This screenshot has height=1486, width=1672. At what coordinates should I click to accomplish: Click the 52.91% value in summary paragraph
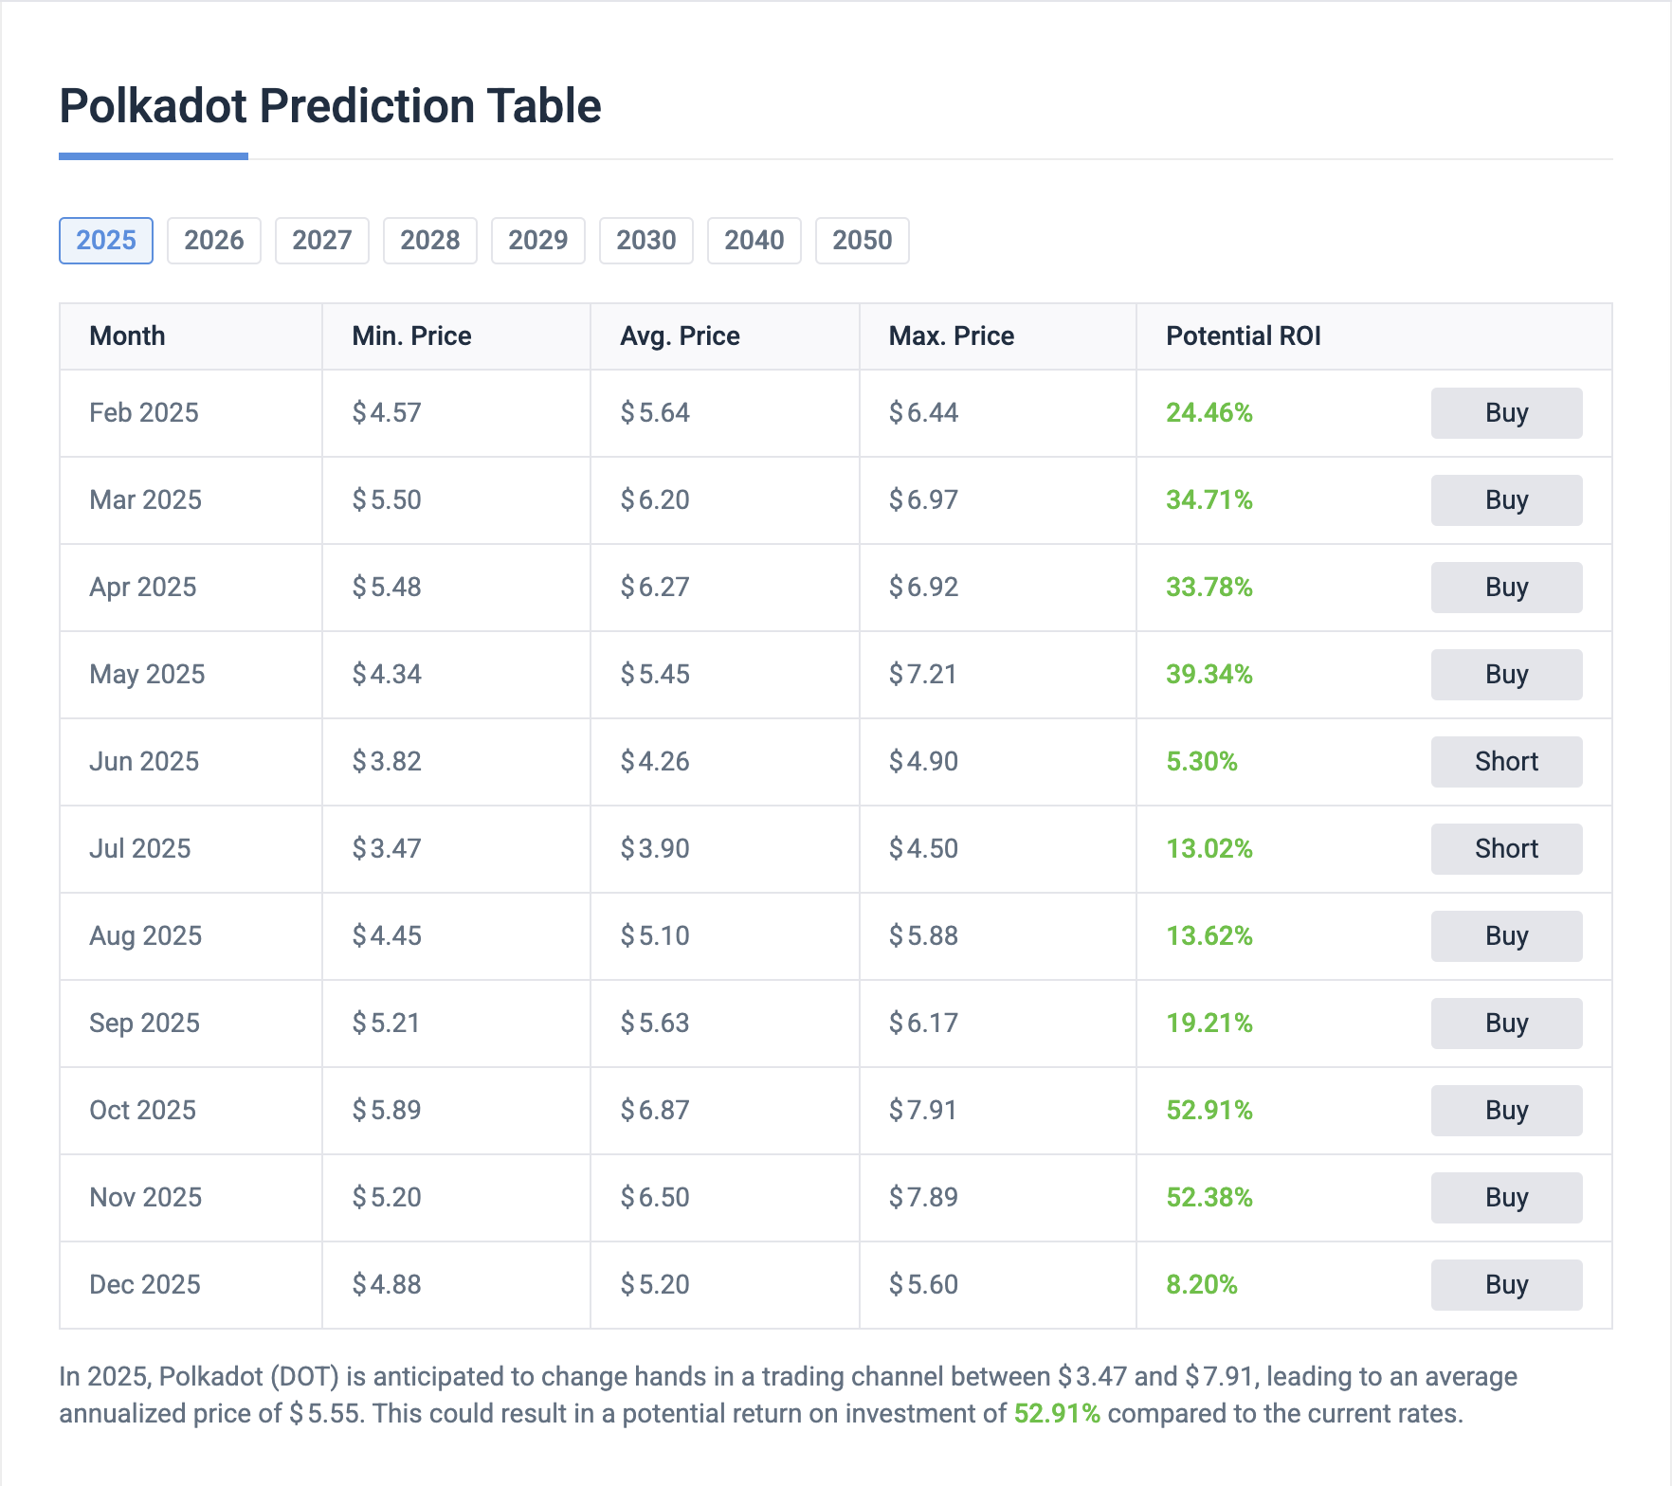(1057, 1414)
